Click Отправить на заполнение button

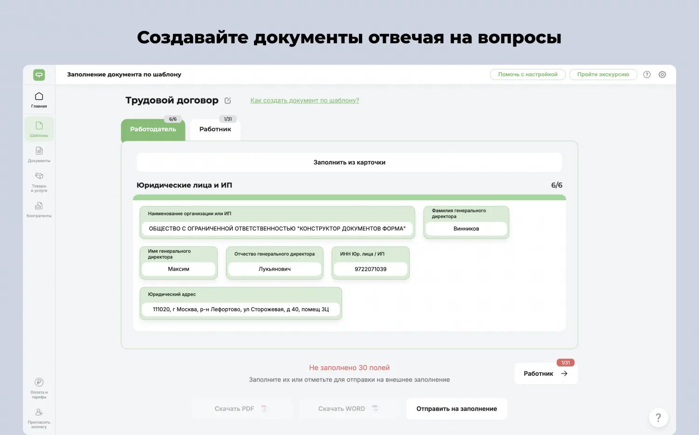coord(456,409)
